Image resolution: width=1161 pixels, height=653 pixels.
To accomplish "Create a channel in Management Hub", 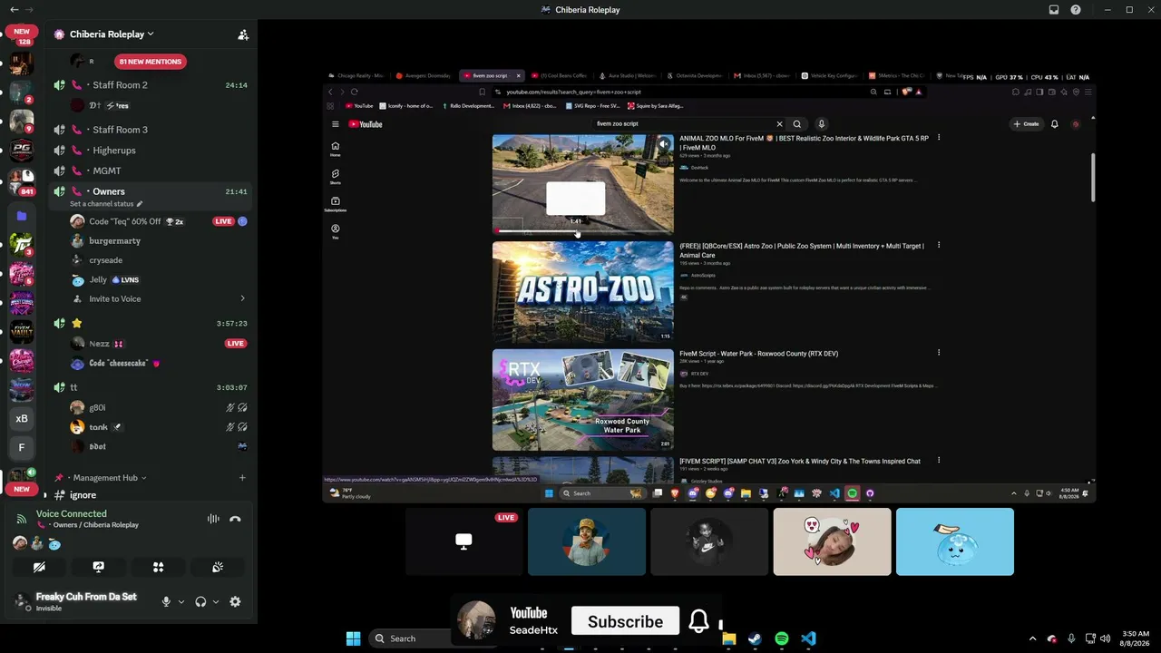I will point(242,478).
